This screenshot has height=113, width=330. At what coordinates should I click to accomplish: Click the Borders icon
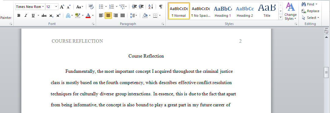pyautogui.click(x=155, y=16)
